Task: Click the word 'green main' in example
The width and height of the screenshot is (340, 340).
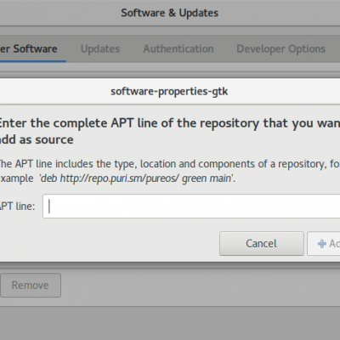Action: 207,178
